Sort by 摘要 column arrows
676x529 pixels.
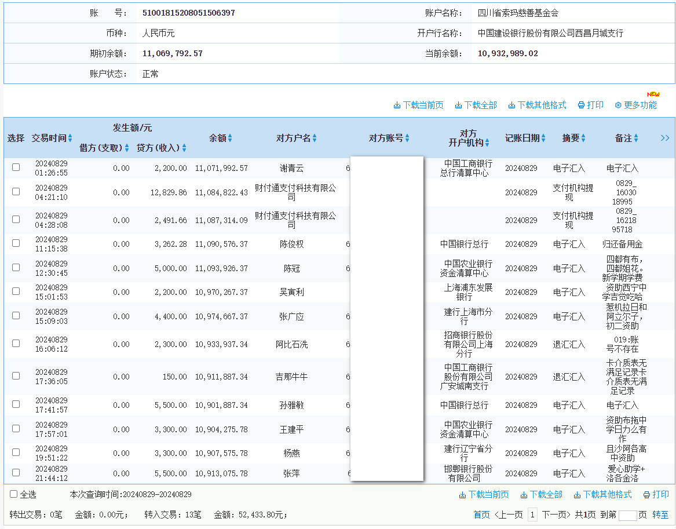click(583, 138)
